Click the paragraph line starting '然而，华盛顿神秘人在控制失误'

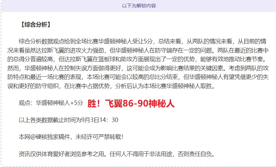click(138, 69)
